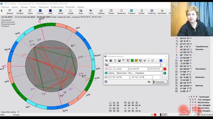Open the Конфиг toolbar icon
This screenshot has width=213, height=119.
pos(141,12)
